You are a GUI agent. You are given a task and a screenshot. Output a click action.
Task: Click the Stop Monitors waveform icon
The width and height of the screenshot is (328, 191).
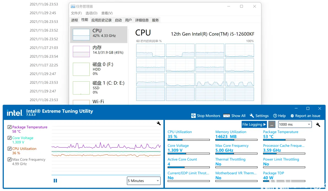[x=193, y=116]
